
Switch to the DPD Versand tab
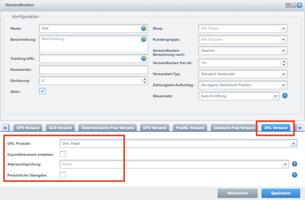tap(155, 128)
